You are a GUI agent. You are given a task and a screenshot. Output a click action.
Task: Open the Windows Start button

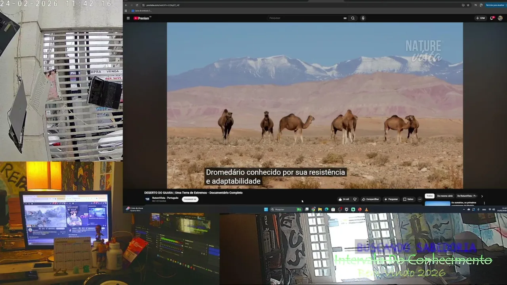[266, 209]
